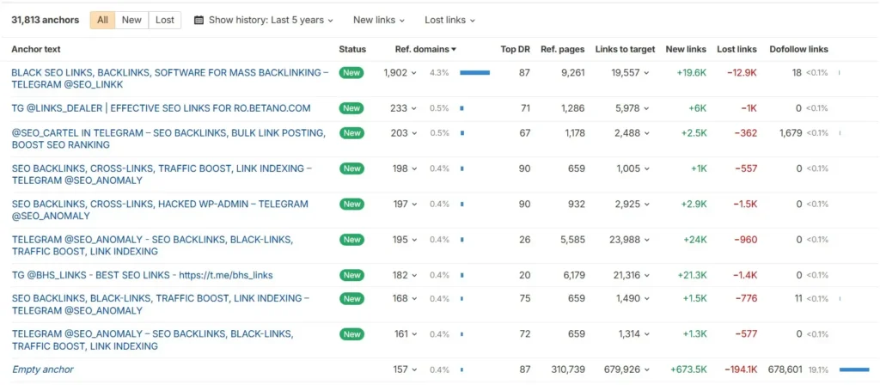Click the New badge on the @SEO_CARTEL row
The height and width of the screenshot is (391, 880).
click(351, 133)
